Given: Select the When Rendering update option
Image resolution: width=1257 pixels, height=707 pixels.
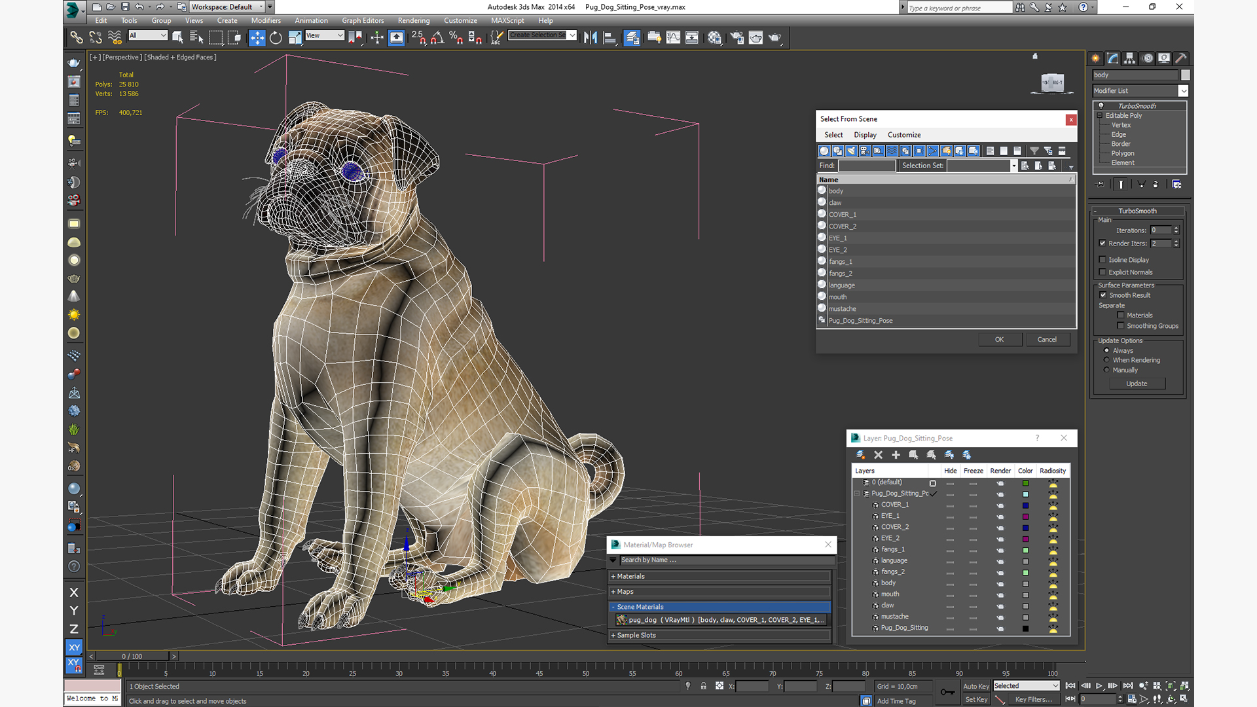Looking at the screenshot, I should 1107,360.
